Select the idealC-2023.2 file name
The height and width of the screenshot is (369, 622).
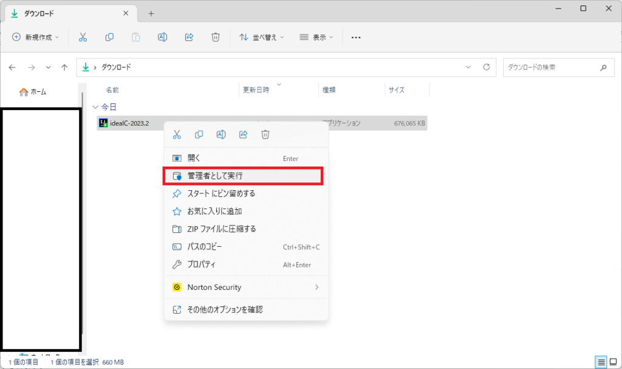coord(129,123)
